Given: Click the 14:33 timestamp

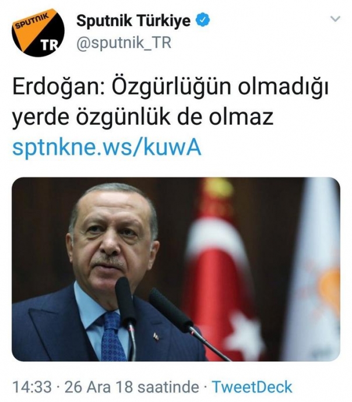Looking at the screenshot, I should tap(32, 387).
